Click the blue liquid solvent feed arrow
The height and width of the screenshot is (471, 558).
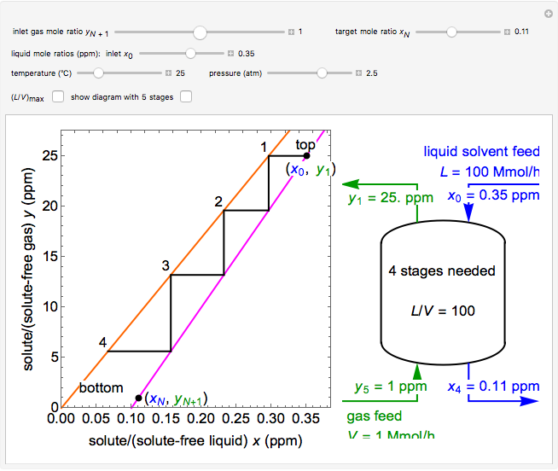tap(468, 215)
